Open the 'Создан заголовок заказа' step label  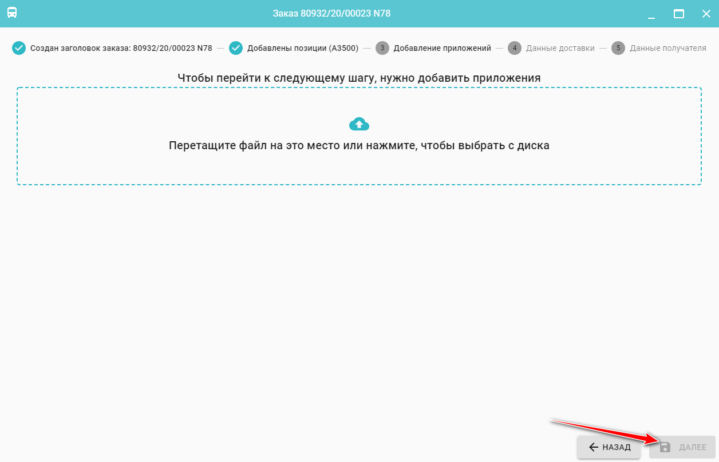click(x=121, y=48)
